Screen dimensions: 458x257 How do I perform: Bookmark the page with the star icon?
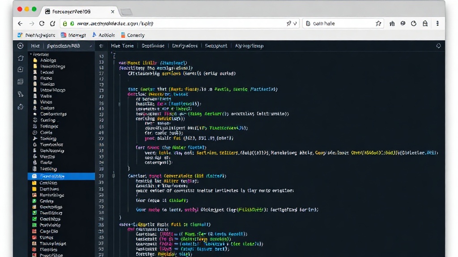pyautogui.click(x=378, y=24)
